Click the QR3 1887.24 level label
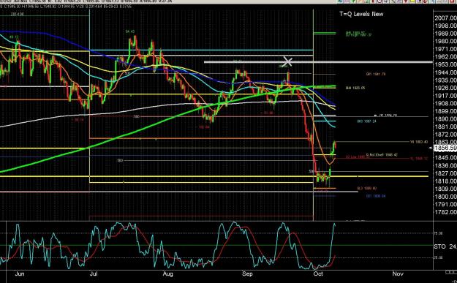Viewport: 457px width, 283px height. click(366, 121)
